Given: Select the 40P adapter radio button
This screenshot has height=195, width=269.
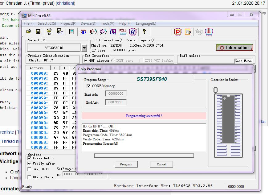Looking at the screenshot, I should (86, 60).
